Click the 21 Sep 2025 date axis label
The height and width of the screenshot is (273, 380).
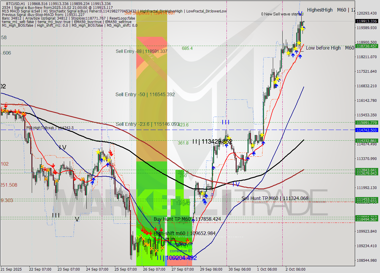point(11,269)
